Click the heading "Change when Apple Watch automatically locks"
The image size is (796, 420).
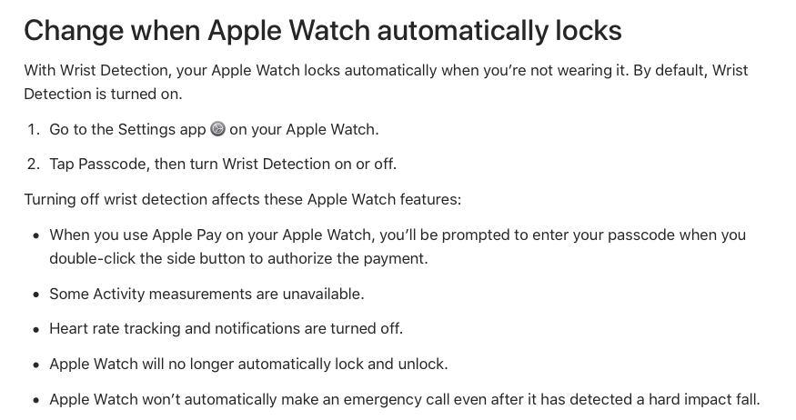pyautogui.click(x=323, y=30)
